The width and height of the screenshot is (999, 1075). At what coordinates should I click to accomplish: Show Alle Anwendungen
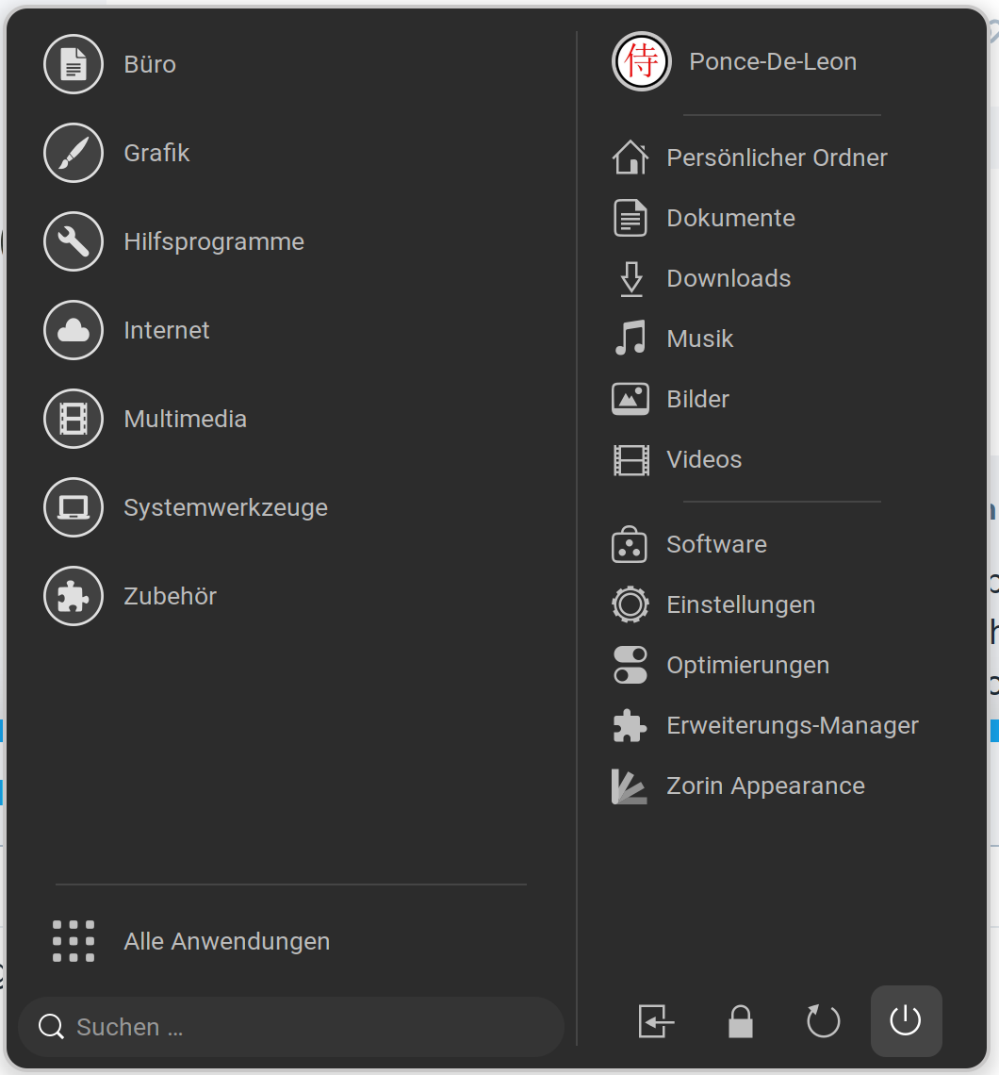click(x=226, y=941)
